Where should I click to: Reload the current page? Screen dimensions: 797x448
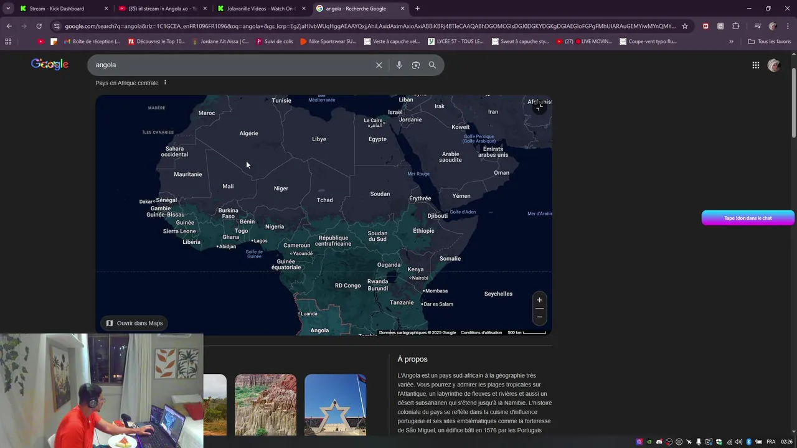tap(39, 26)
